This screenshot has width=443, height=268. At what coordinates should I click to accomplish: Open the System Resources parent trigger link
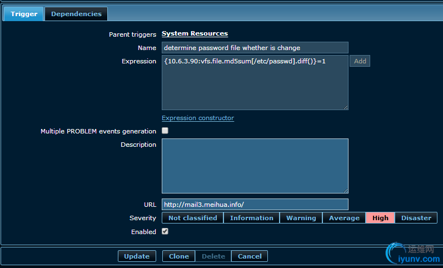195,34
